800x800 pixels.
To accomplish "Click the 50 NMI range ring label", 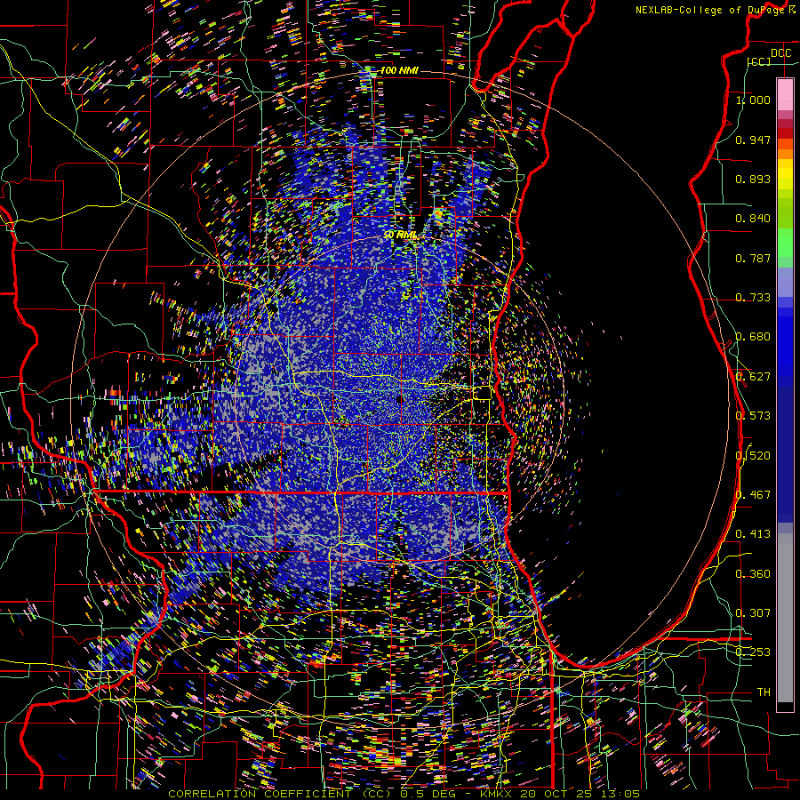I will pos(400,236).
